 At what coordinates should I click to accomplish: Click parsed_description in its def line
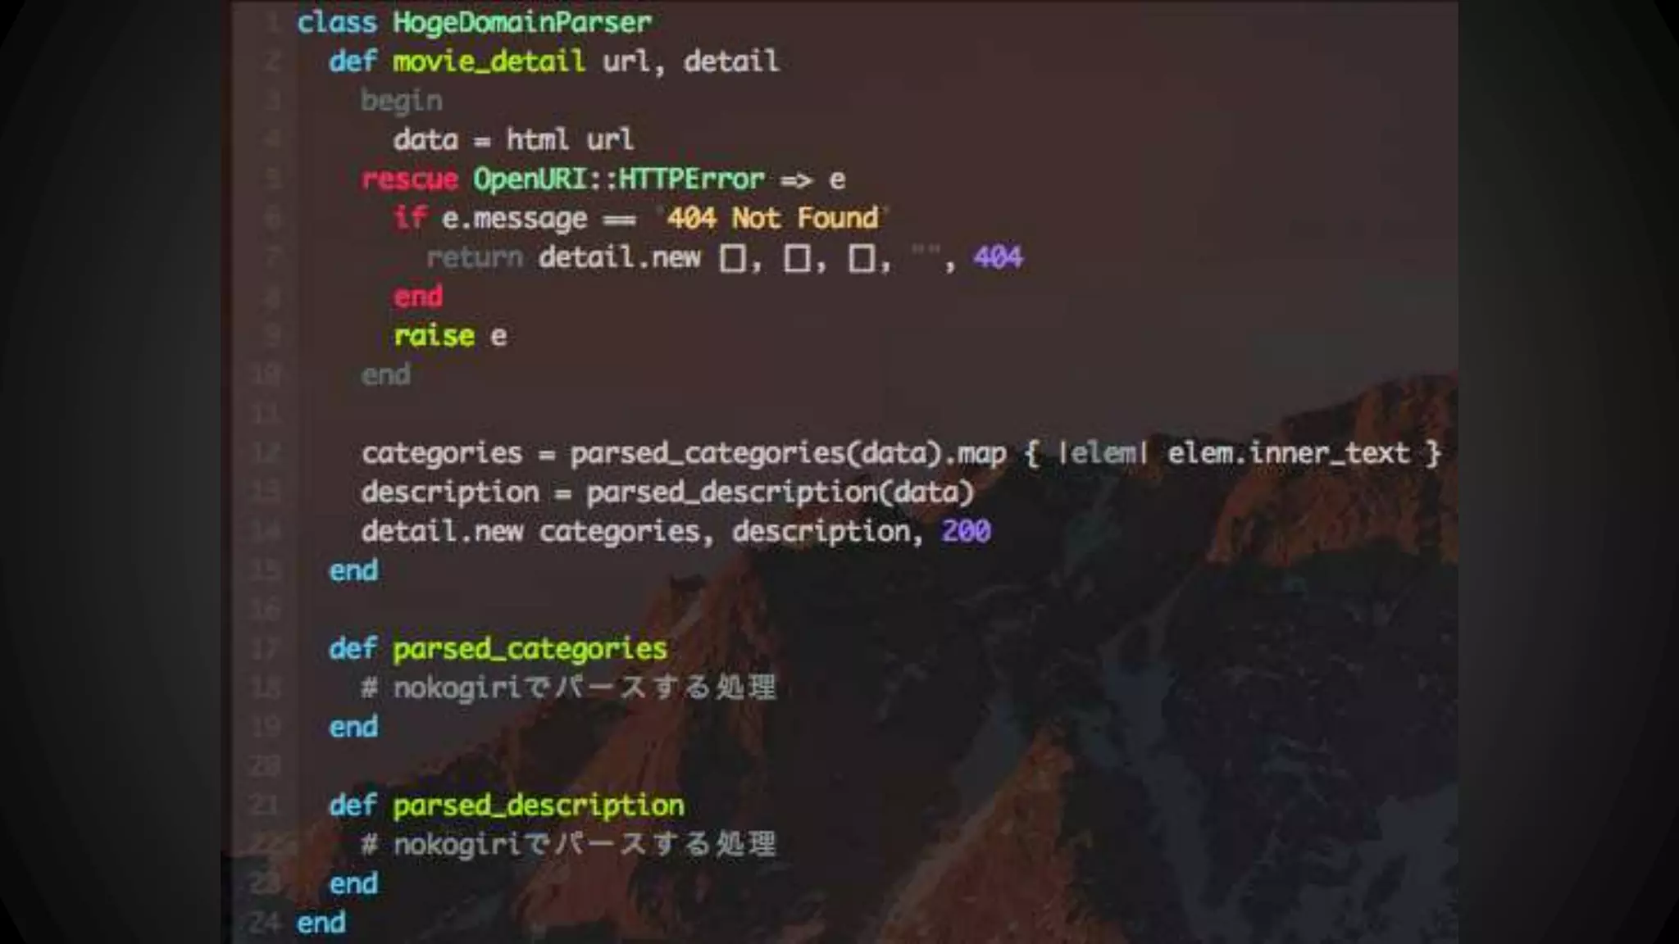tap(538, 806)
